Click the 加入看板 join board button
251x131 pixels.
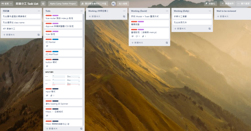coord(123,4)
